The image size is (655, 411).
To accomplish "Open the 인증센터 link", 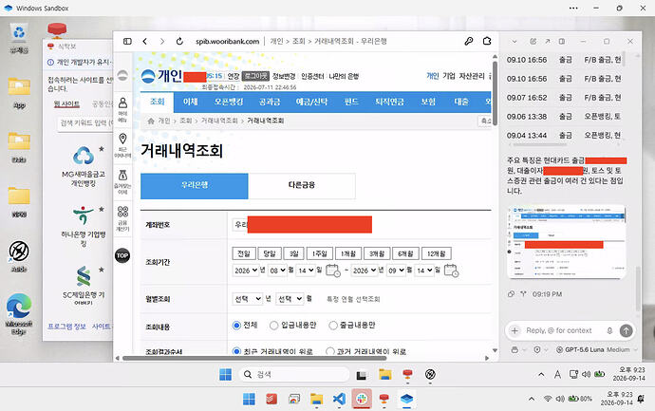I will [312, 76].
